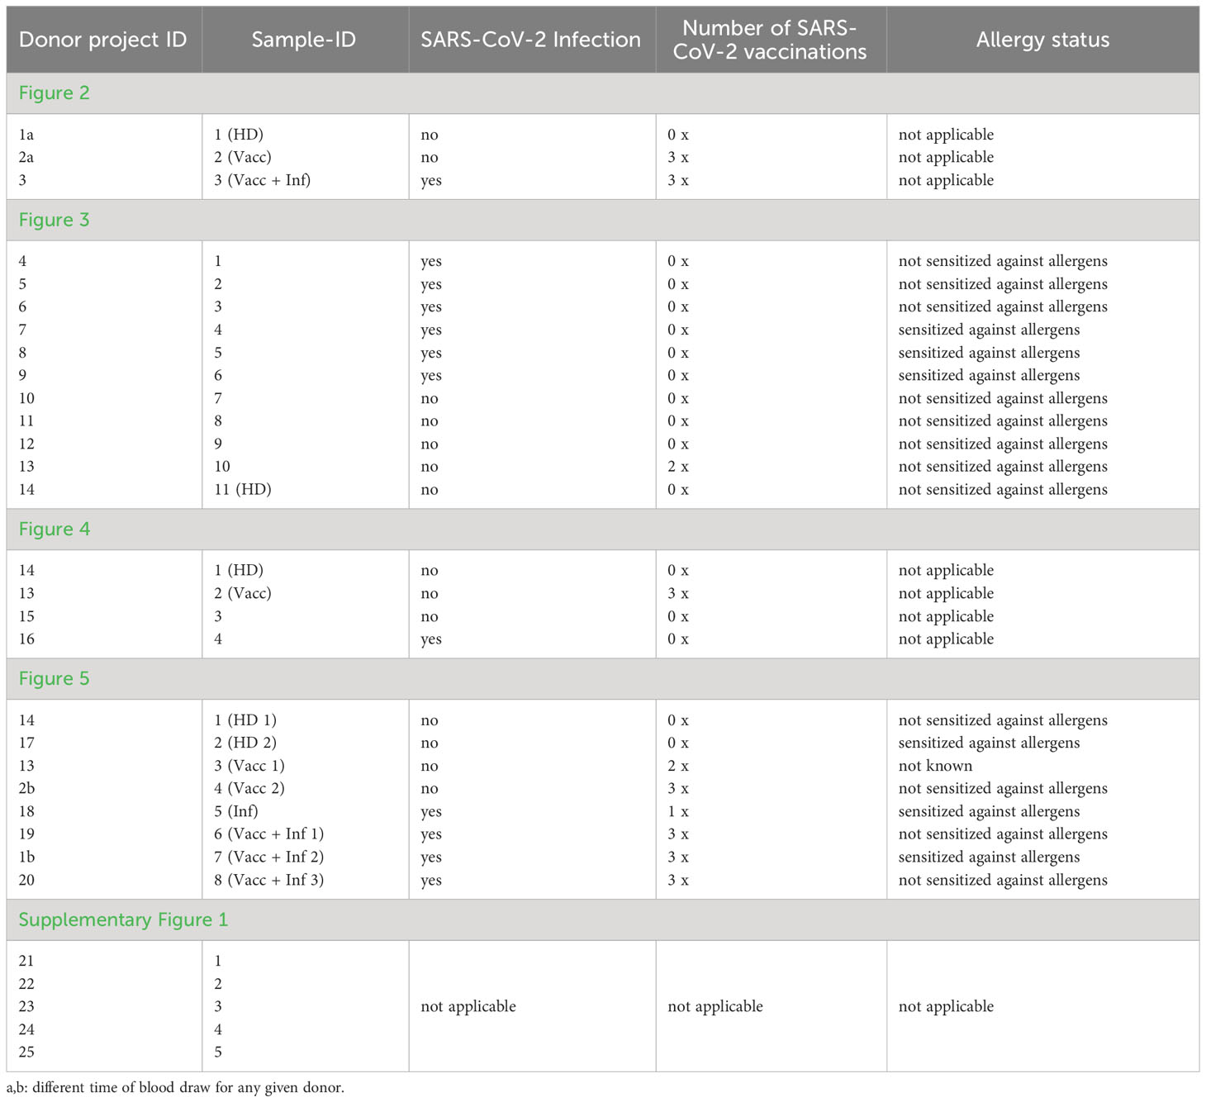Click sample 1 (HD) under Figure 2
Viewport: 1206px width, 1102px height.
coord(239,135)
